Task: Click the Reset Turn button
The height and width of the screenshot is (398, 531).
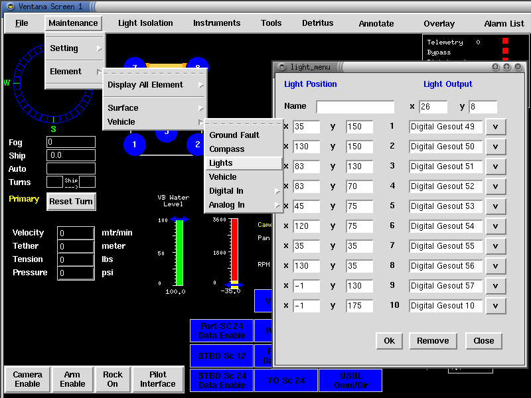Action: pyautogui.click(x=71, y=202)
